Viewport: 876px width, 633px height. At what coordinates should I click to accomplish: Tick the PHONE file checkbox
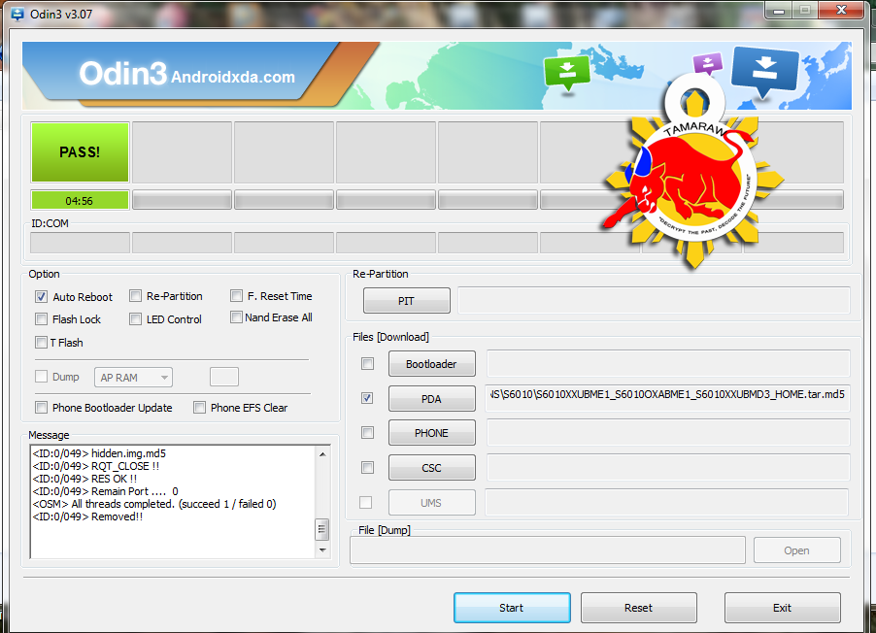click(368, 432)
